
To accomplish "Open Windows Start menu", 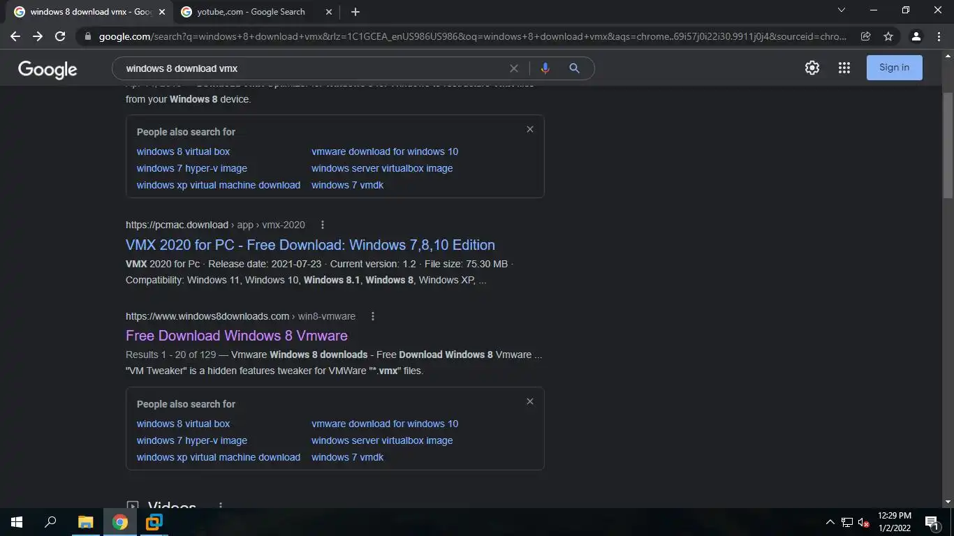I will click(17, 522).
